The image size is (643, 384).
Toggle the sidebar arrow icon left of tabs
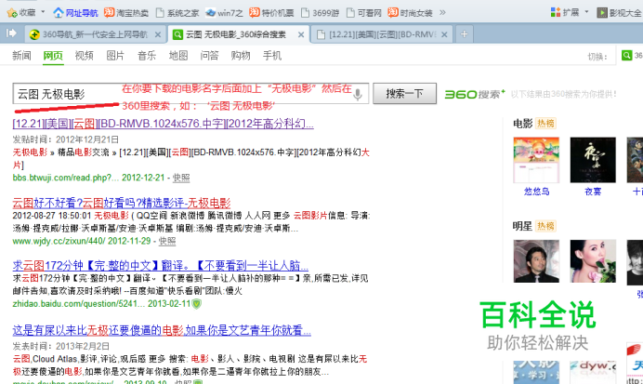point(11,33)
